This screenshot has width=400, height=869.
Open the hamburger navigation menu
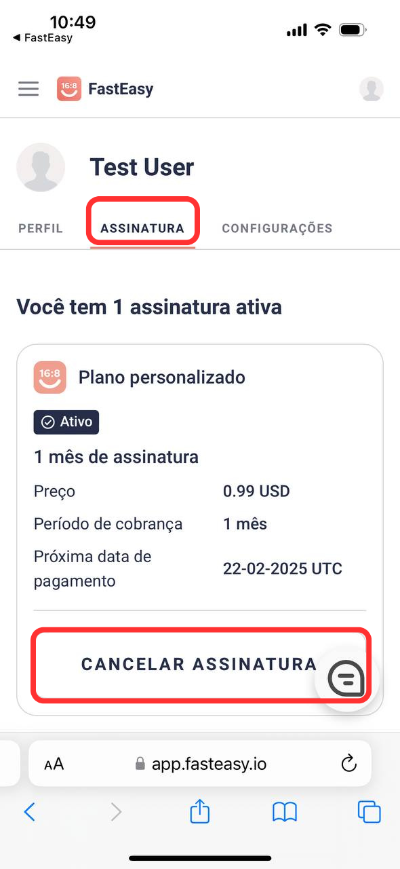click(x=28, y=89)
